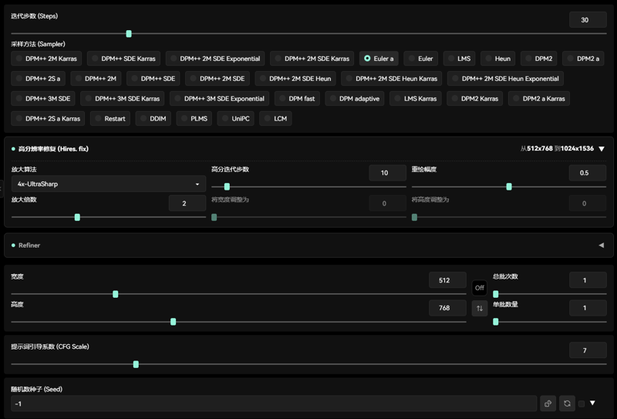
Task: Swap width and height with arrows icon
Action: coord(479,308)
